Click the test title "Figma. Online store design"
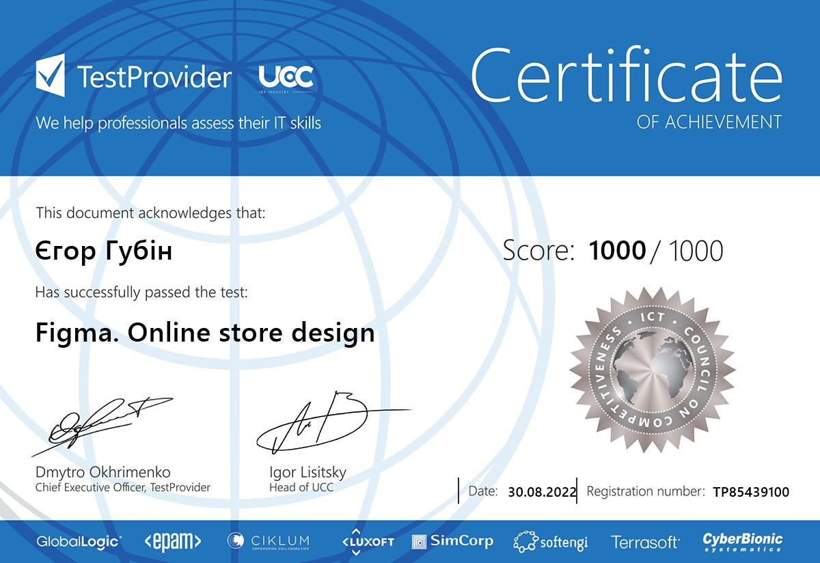The width and height of the screenshot is (820, 563). 205,333
